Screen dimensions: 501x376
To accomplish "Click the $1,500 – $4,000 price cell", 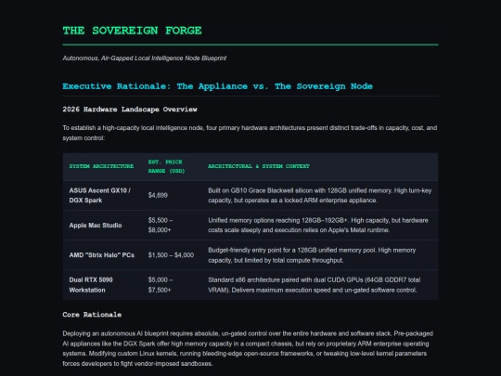I will click(x=172, y=255).
